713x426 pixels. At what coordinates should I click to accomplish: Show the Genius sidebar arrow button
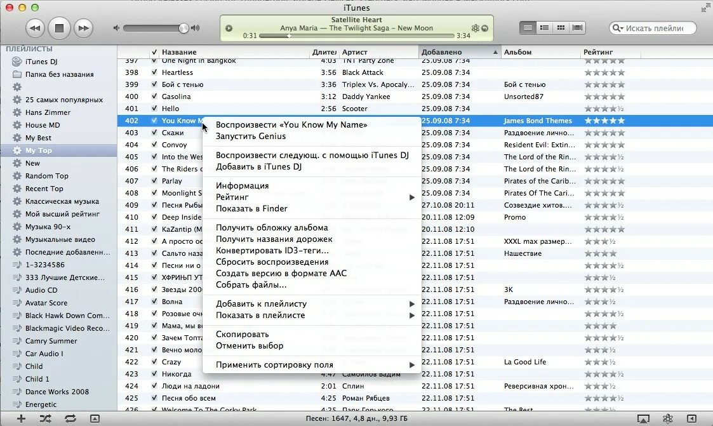691,419
